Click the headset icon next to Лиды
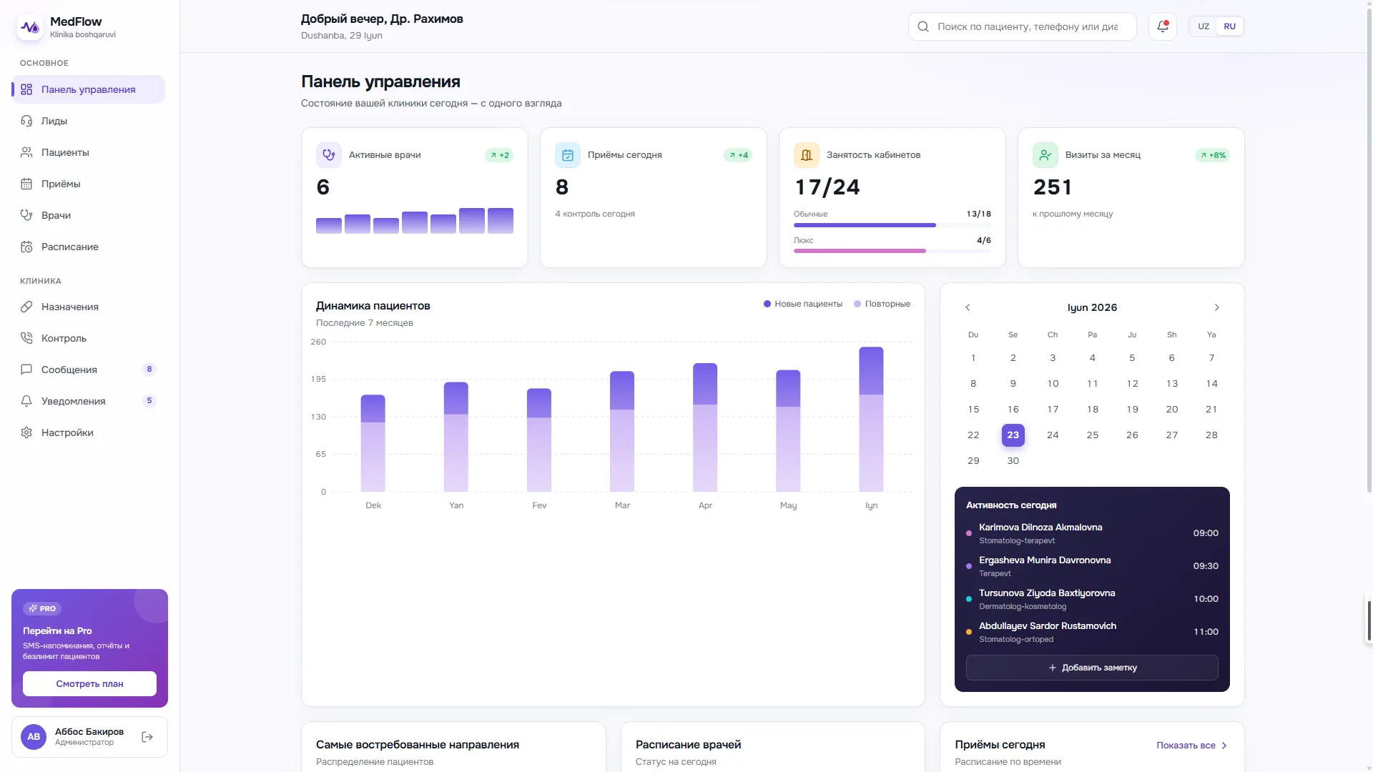 26,121
